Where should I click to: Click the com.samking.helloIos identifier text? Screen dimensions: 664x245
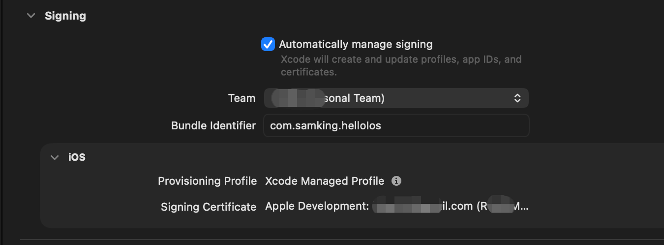coord(326,125)
